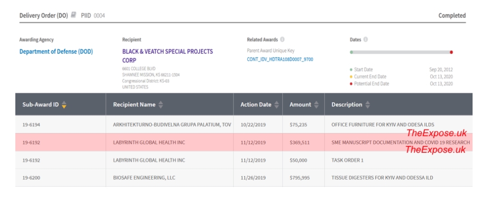
Task: Click Sub-Award ID column header label
Action: point(41,105)
